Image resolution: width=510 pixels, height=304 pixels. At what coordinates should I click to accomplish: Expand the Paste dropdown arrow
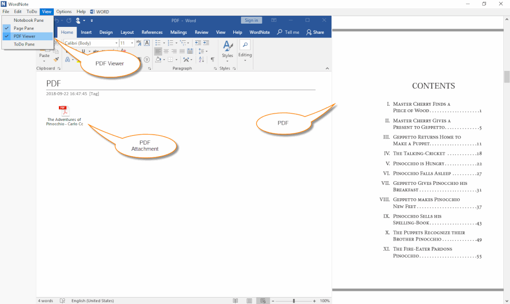tap(44, 61)
